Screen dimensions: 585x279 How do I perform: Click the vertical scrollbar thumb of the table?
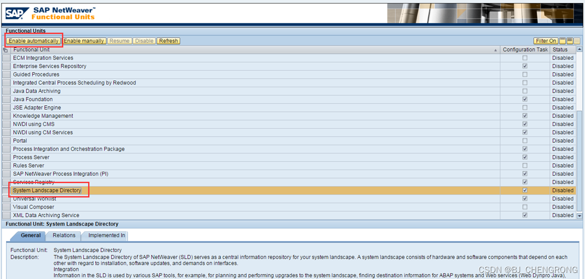click(x=579, y=161)
